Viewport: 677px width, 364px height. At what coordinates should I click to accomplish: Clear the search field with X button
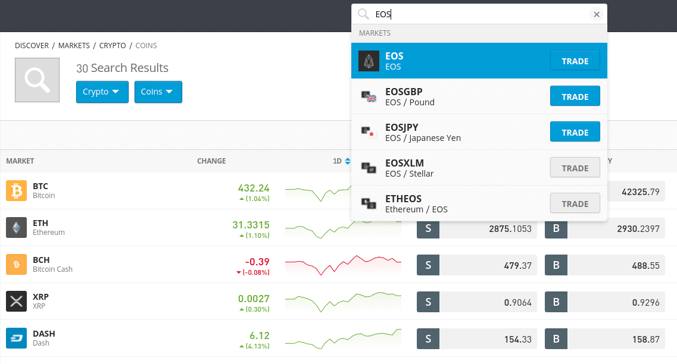[x=596, y=14]
